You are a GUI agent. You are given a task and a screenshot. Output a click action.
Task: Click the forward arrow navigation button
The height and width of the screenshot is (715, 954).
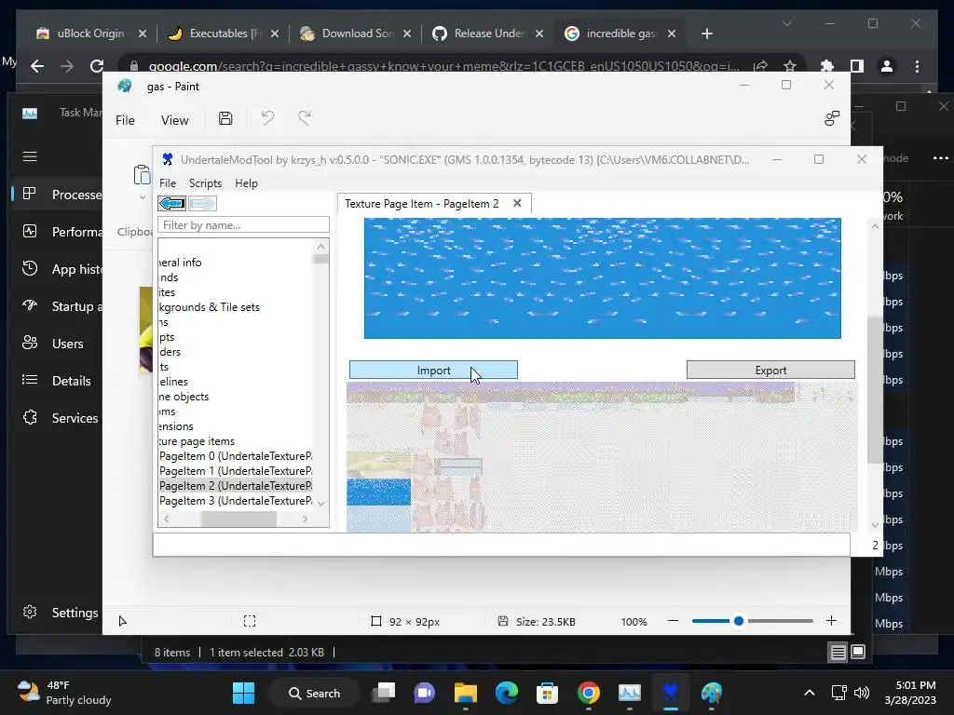[202, 203]
